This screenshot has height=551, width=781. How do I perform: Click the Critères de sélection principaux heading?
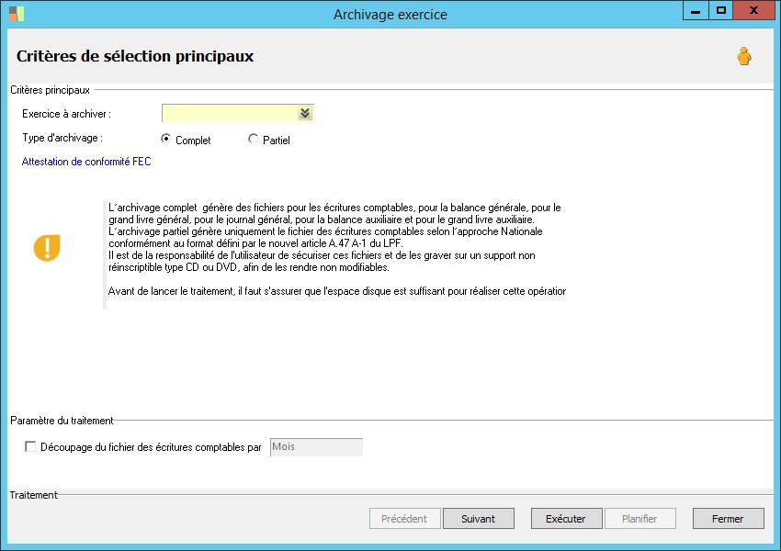pos(135,56)
